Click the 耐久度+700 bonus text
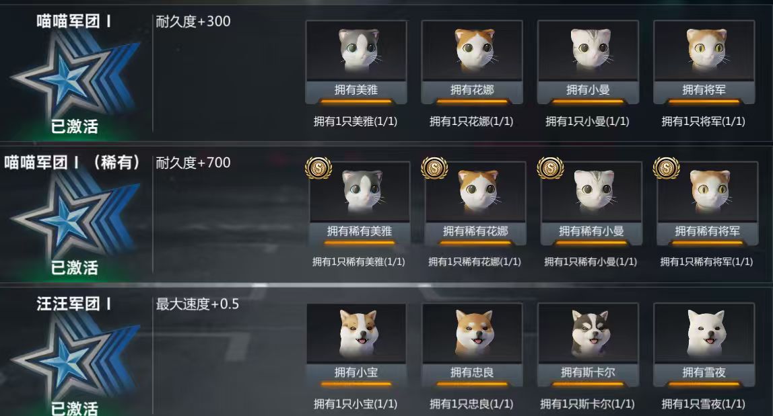773x416 pixels. [193, 163]
